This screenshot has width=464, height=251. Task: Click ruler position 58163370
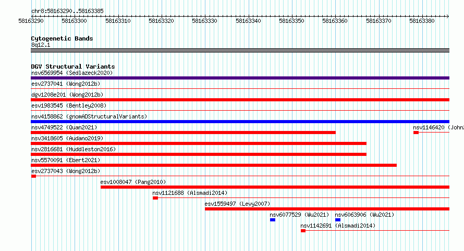coord(378,21)
